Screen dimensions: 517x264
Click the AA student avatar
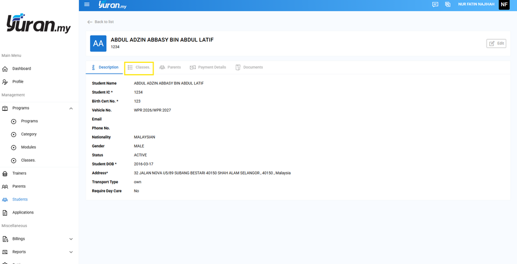coord(98,43)
